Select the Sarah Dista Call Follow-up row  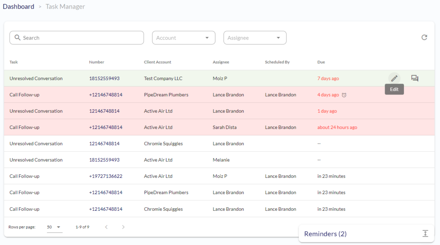pyautogui.click(x=219, y=127)
